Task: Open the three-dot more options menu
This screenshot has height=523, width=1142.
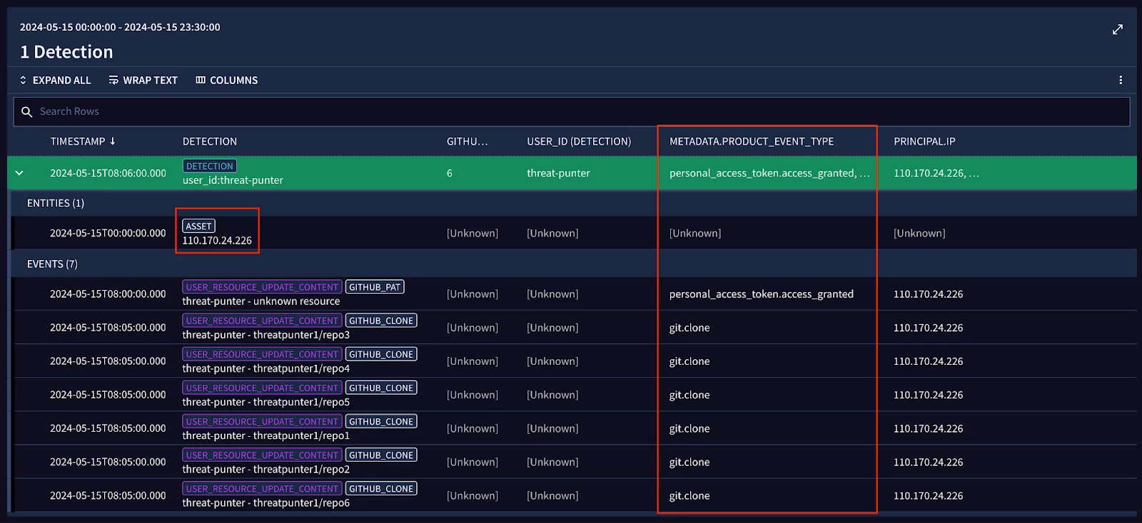Action: (1121, 81)
